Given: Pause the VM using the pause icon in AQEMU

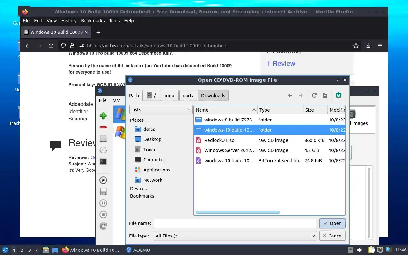Looking at the screenshot, I should click(x=103, y=203).
